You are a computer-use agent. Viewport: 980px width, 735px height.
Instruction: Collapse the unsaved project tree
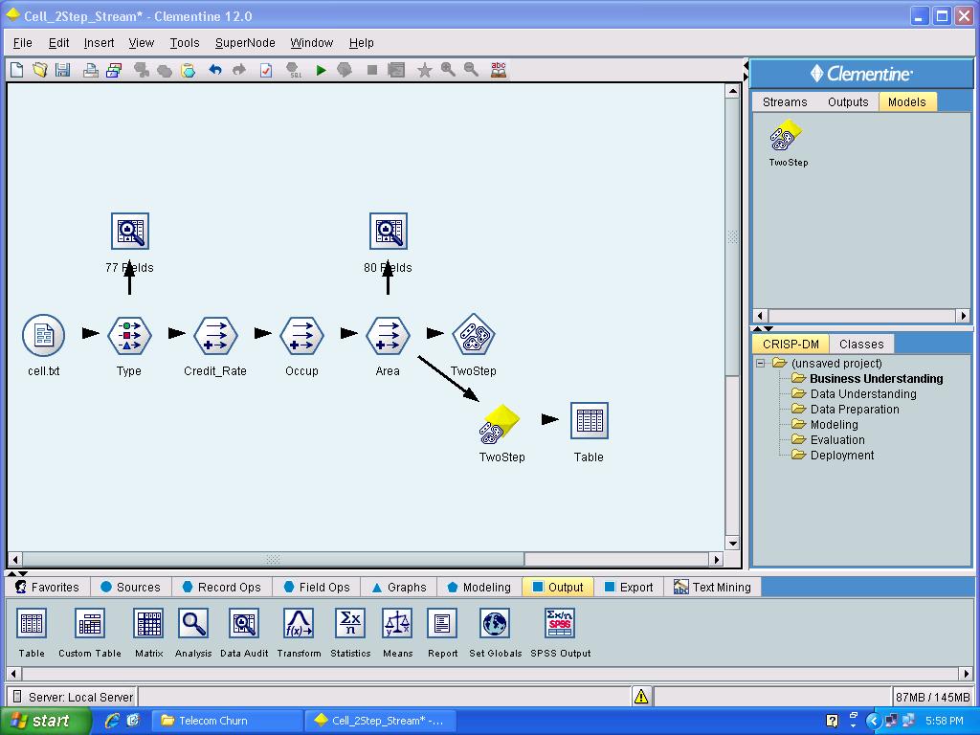[760, 363]
